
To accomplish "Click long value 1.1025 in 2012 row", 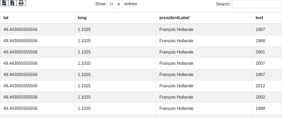I will [84, 86].
